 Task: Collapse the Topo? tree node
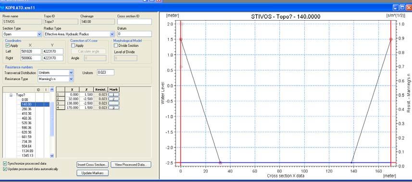11,95
